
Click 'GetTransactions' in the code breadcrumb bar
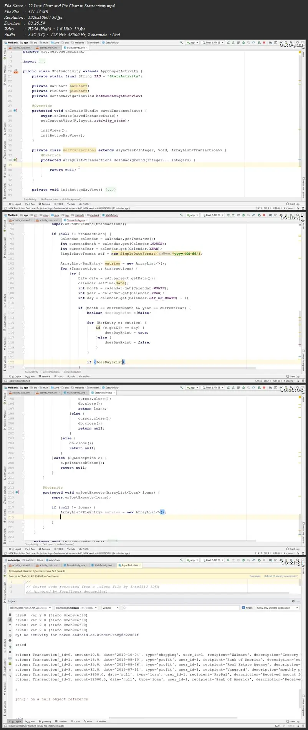click(50, 199)
